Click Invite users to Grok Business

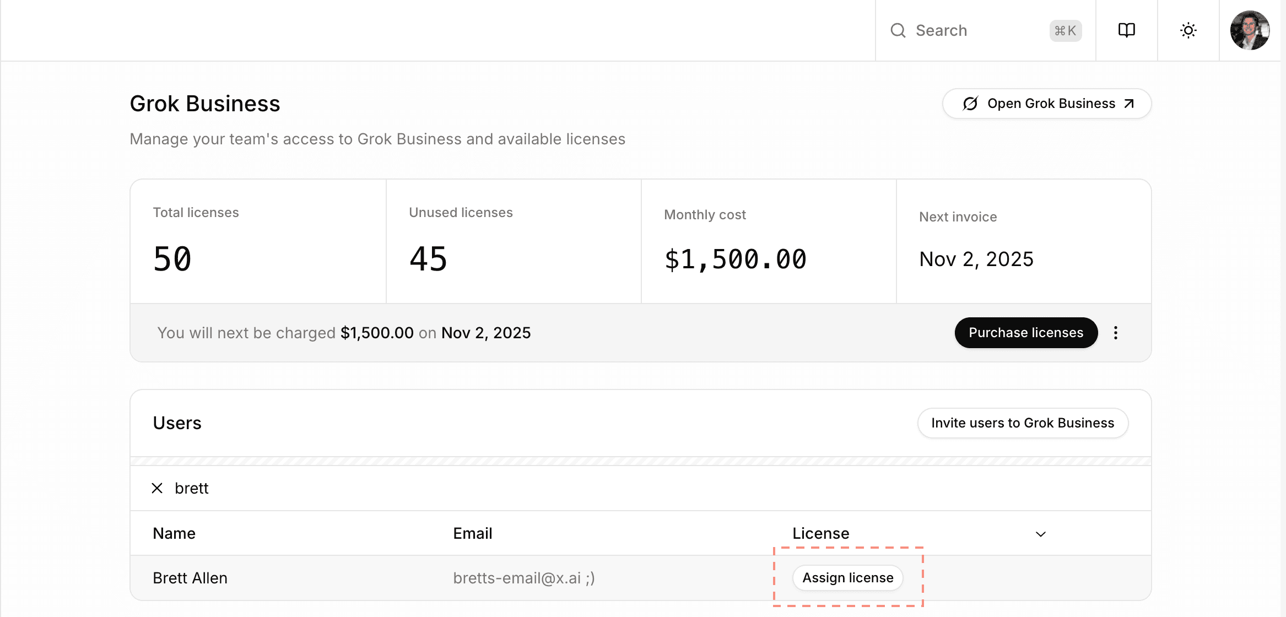click(1023, 423)
